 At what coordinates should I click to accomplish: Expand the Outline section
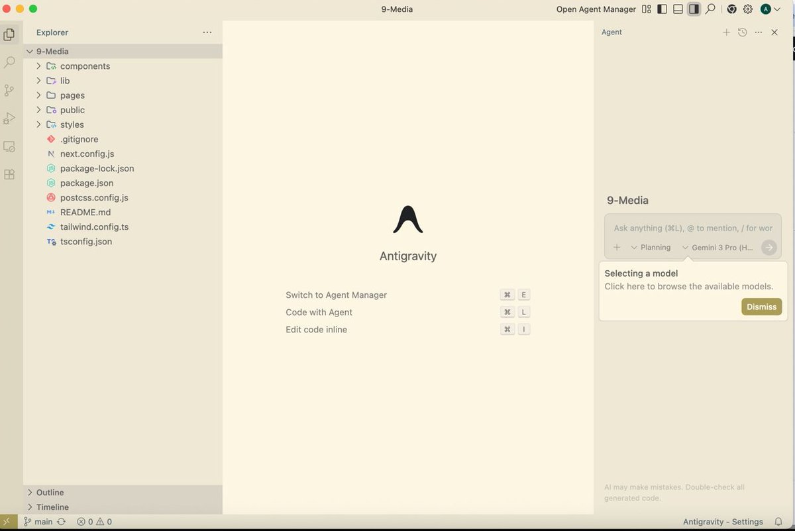pos(123,493)
